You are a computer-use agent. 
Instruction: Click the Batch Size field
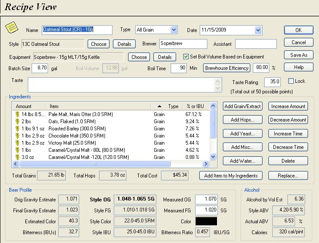coord(40,68)
